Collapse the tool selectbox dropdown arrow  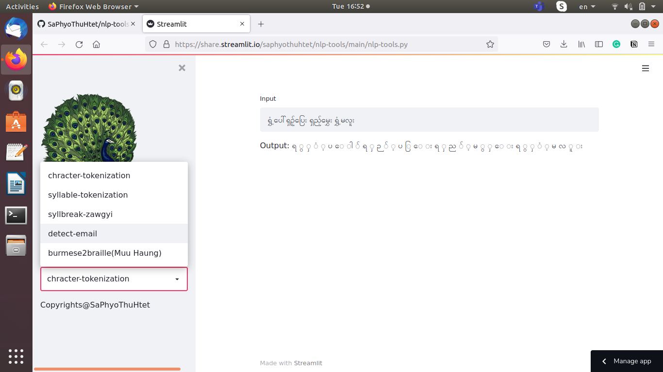click(x=177, y=279)
